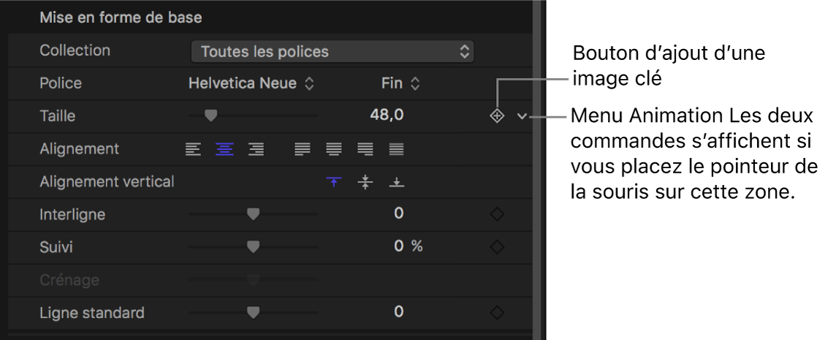Click the Interligne slider handle
Image resolution: width=825 pixels, height=340 pixels.
(253, 214)
